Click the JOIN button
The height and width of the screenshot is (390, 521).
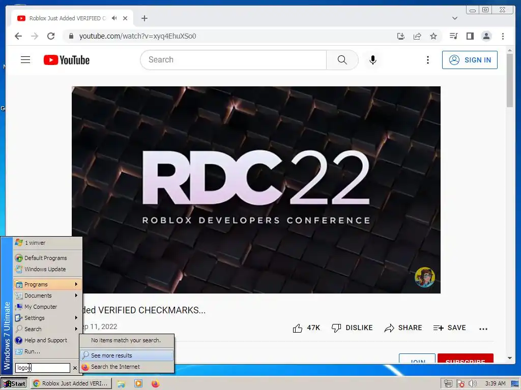417,359
